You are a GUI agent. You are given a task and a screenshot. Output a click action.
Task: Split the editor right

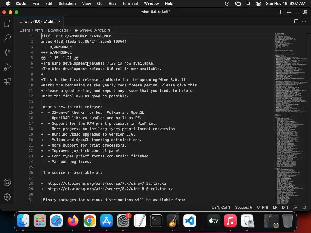click(x=296, y=22)
